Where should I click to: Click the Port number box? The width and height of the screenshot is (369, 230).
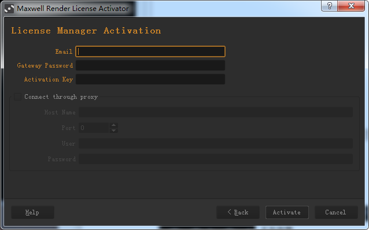click(x=94, y=128)
